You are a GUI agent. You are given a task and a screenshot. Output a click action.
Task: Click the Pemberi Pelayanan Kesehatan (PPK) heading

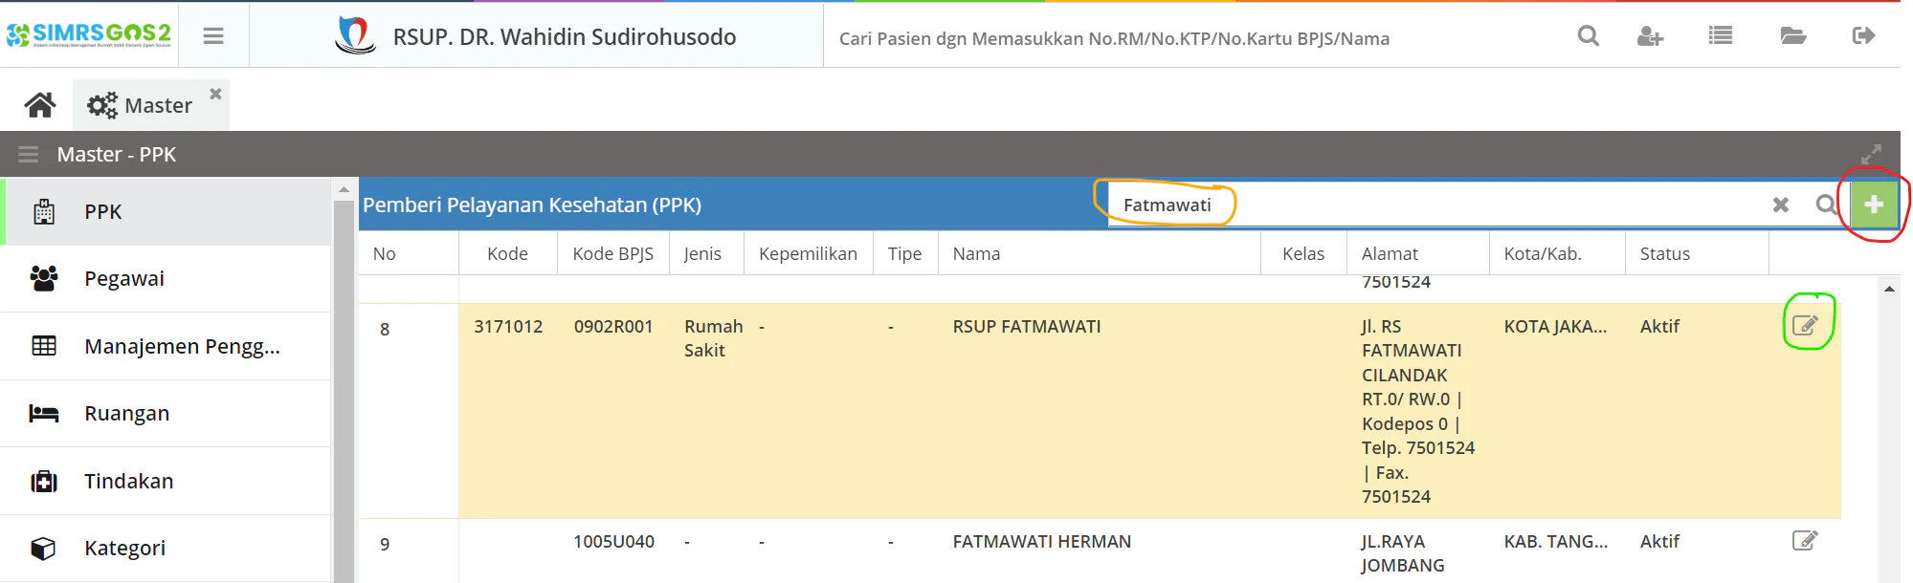pos(532,205)
